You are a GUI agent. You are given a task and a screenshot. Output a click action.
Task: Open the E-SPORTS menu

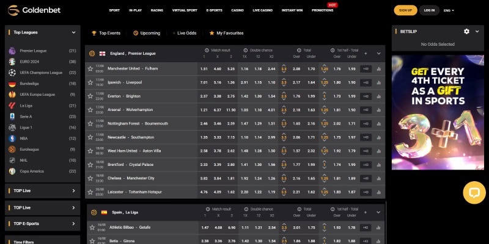point(215,10)
